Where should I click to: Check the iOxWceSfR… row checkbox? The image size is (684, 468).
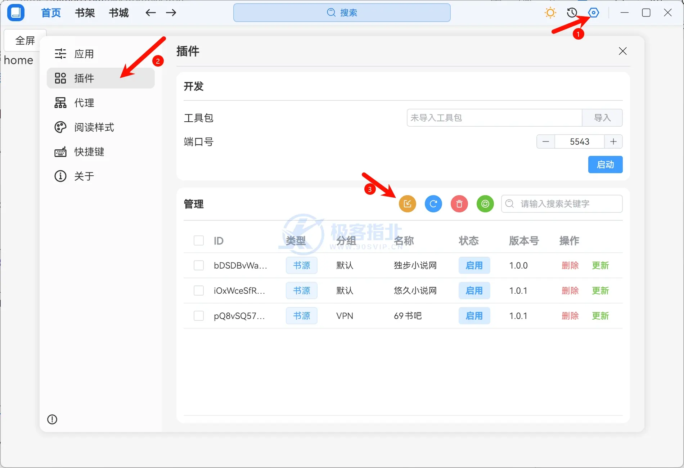pyautogui.click(x=199, y=291)
